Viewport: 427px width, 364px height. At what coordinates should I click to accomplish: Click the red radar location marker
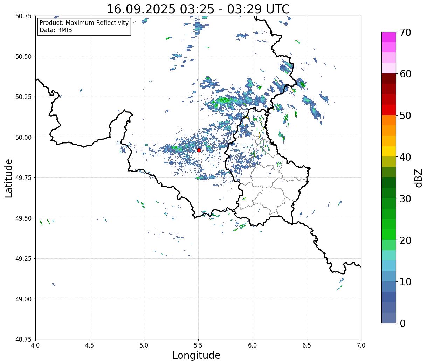(199, 150)
